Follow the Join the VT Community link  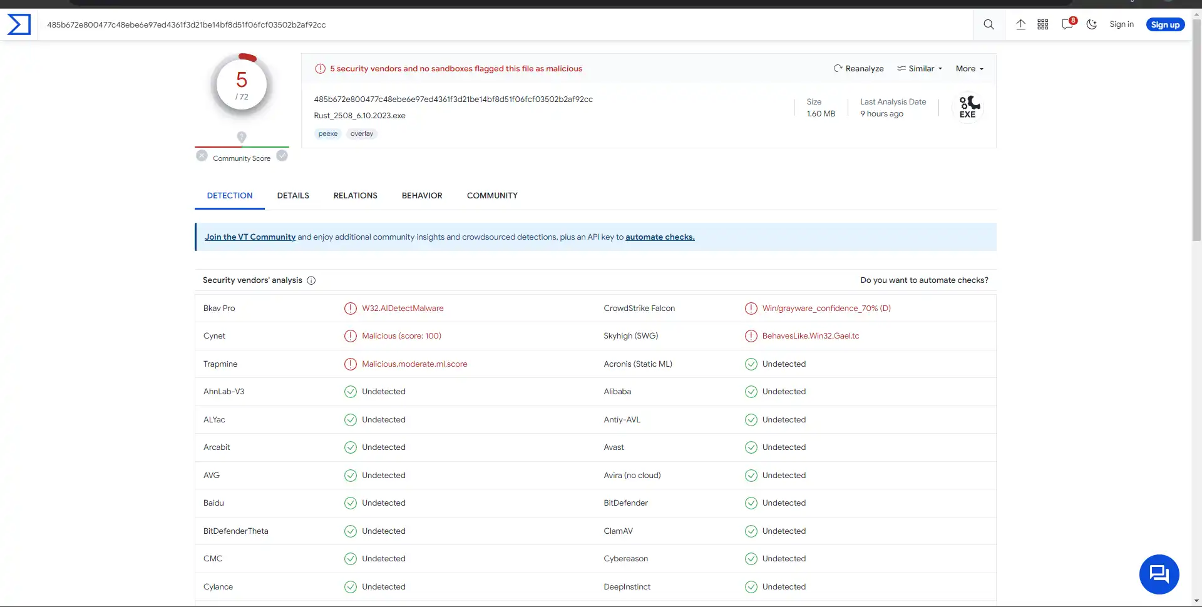(250, 237)
